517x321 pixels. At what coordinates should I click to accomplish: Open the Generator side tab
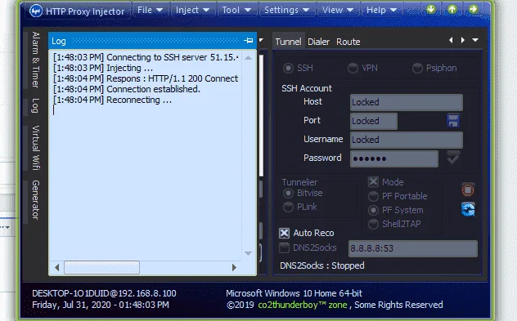pyautogui.click(x=36, y=199)
